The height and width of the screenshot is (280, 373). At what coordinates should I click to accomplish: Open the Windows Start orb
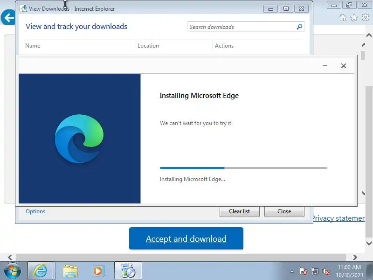pos(12,271)
